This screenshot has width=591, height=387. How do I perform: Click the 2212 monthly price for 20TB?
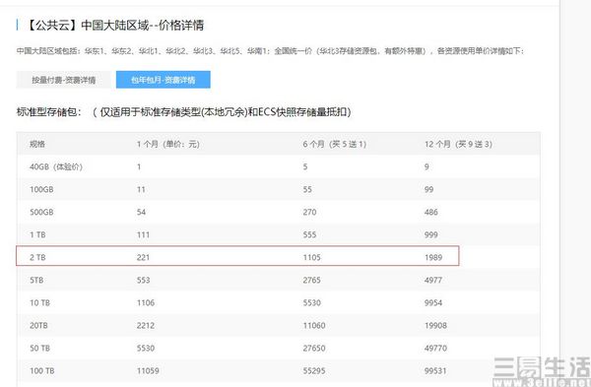click(x=146, y=325)
